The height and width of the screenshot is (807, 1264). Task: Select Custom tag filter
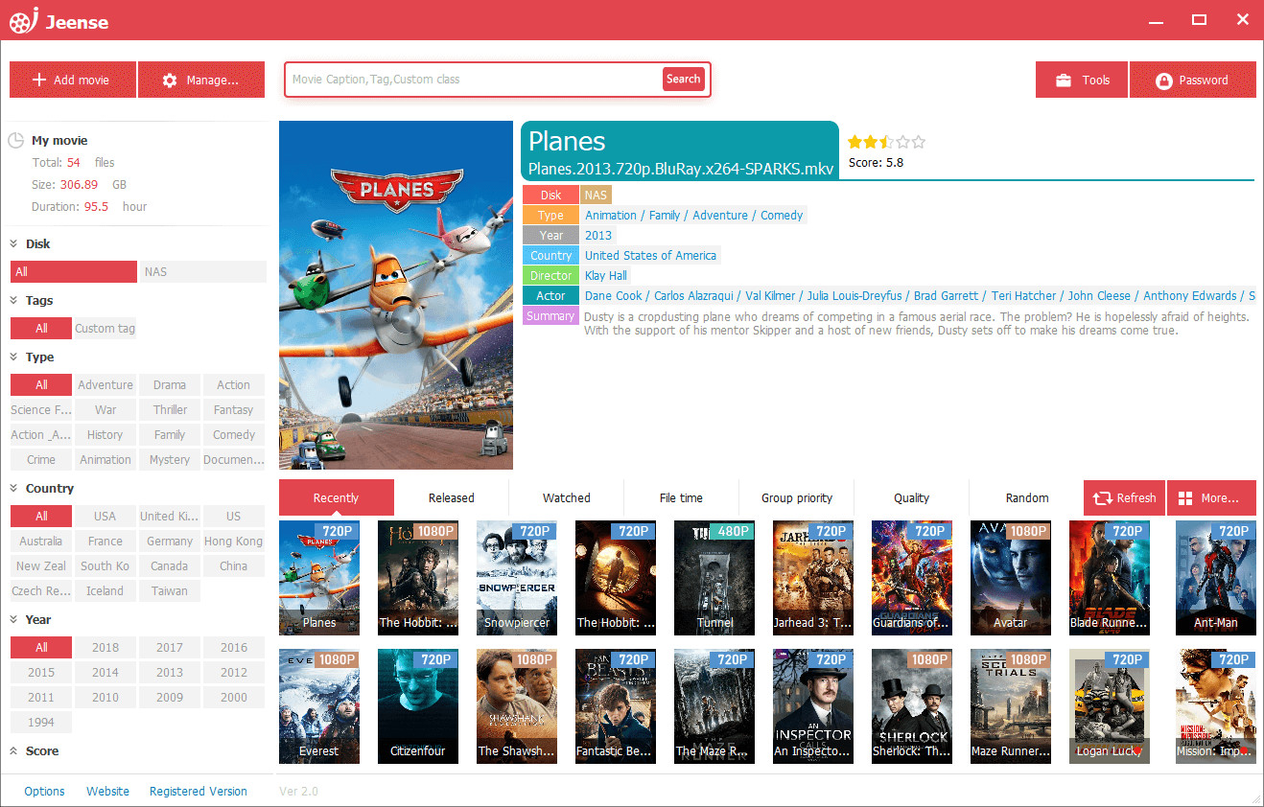point(105,329)
